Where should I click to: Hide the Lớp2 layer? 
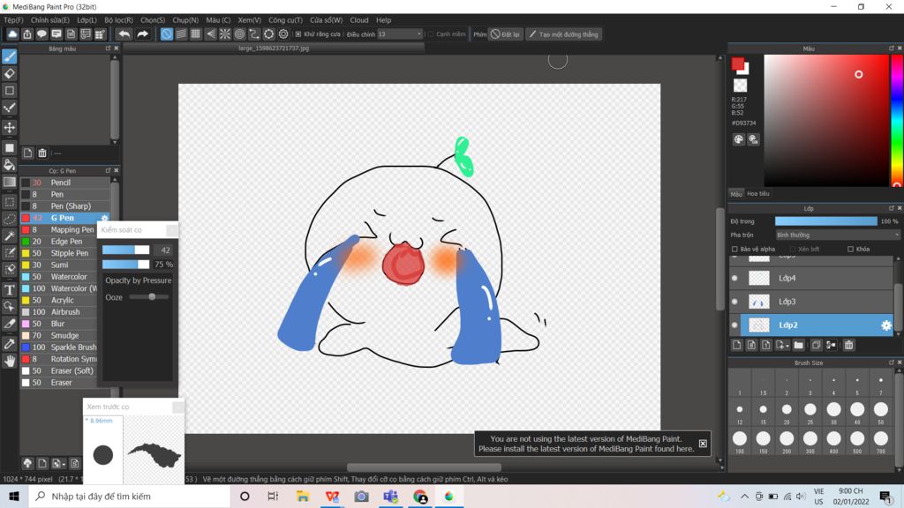coord(734,325)
